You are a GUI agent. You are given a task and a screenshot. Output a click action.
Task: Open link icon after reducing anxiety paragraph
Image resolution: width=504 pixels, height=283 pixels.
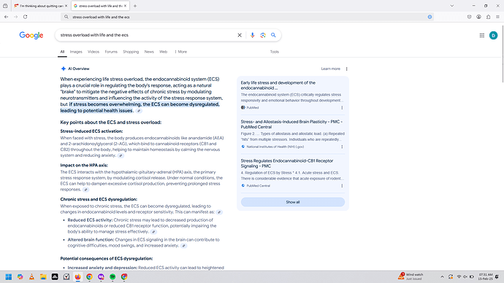pyautogui.click(x=121, y=155)
